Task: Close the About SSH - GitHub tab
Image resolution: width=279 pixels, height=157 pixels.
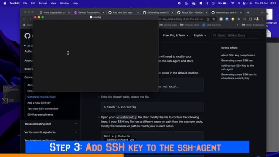Action: [207, 13]
